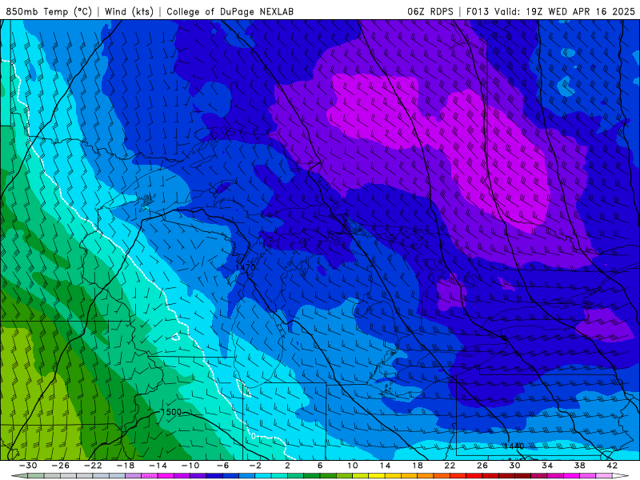Click the 22 colorbar scale label
Viewport: 640px width, 480px height.
[x=450, y=466]
